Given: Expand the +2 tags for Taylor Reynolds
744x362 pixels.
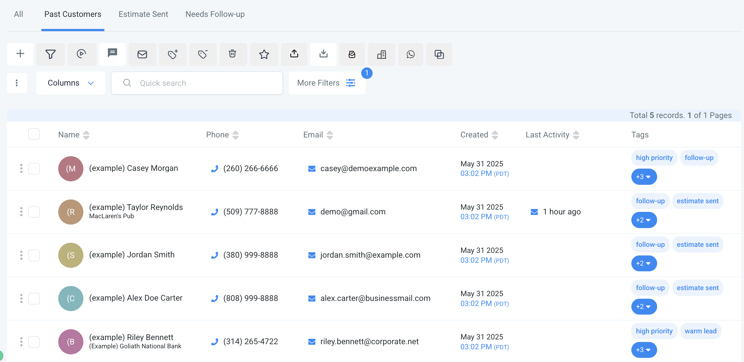Looking at the screenshot, I should (x=644, y=220).
